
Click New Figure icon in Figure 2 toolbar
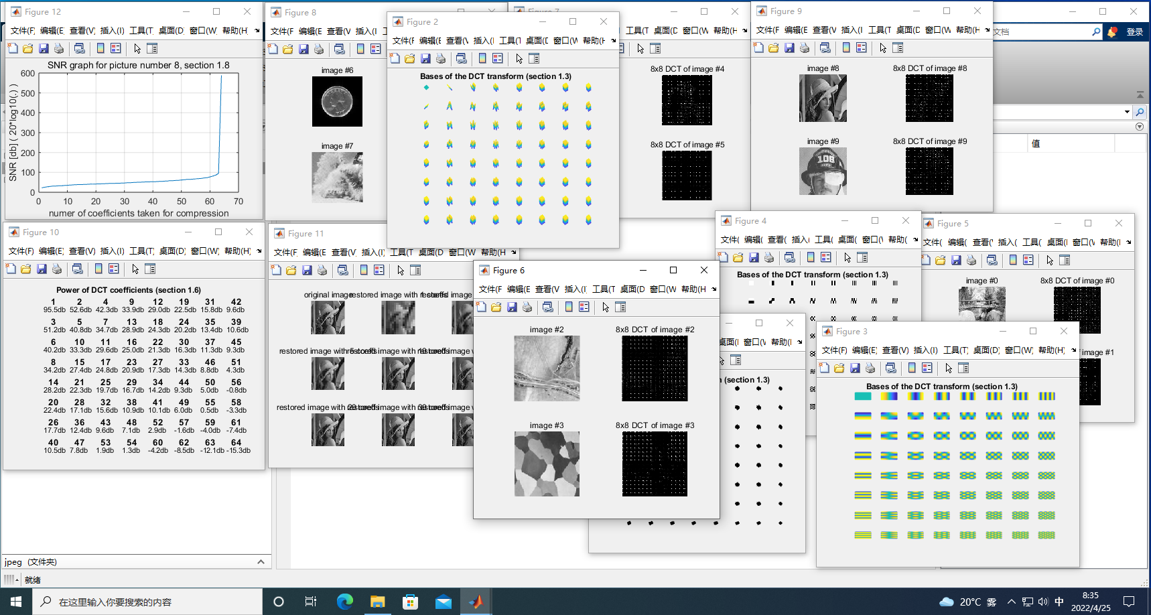click(395, 58)
